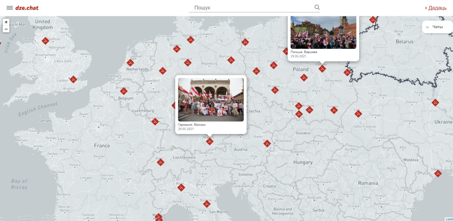Click the + Дадаць button

435,8
